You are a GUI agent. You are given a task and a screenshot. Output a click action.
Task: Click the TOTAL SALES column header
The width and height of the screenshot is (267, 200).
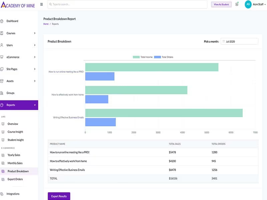coord(175,144)
